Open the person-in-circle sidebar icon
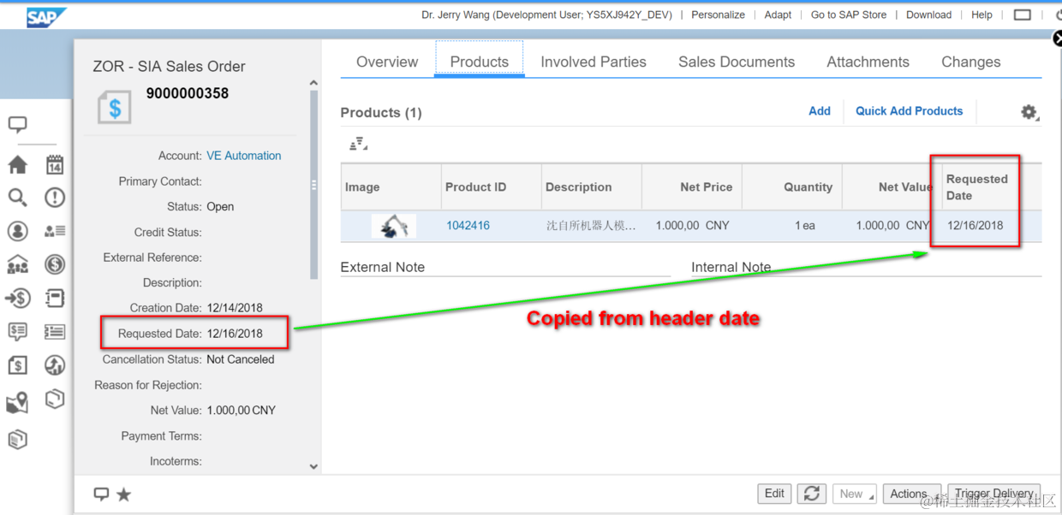1062x515 pixels. [17, 231]
